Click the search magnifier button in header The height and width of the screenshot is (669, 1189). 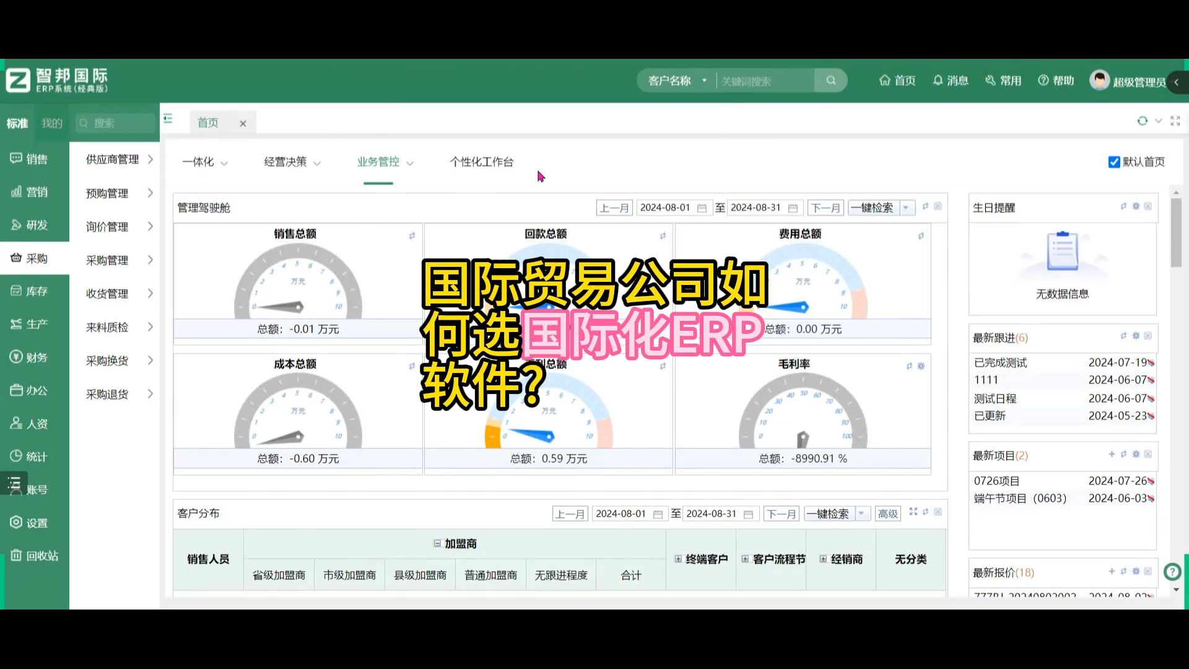point(831,81)
